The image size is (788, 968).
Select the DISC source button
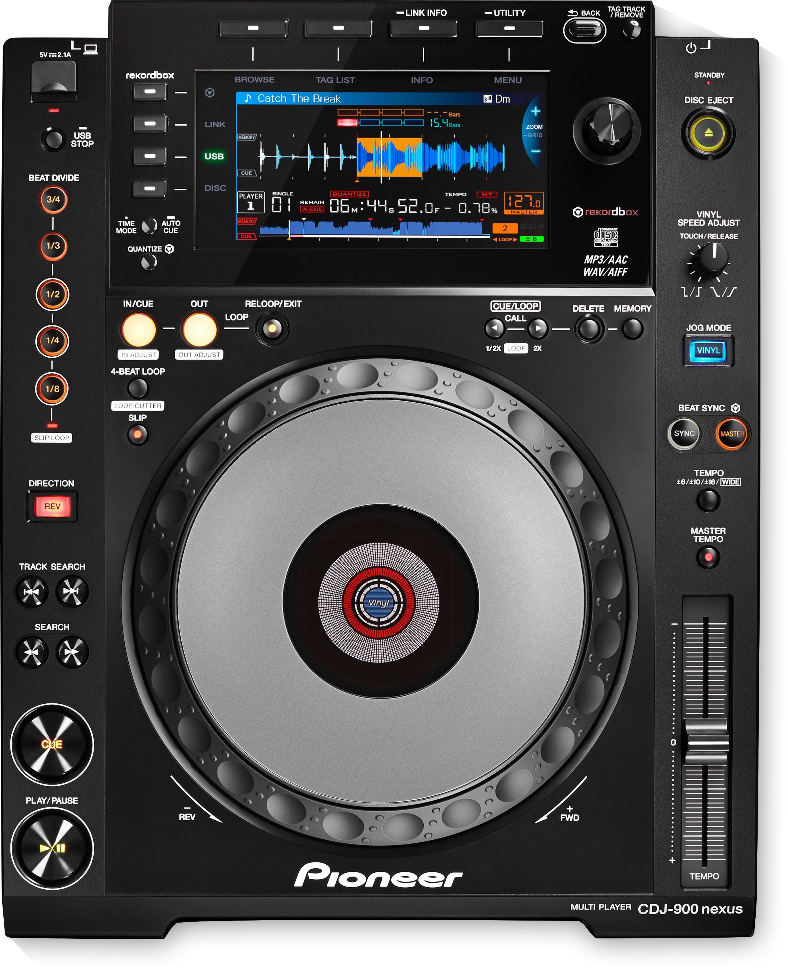[x=150, y=188]
